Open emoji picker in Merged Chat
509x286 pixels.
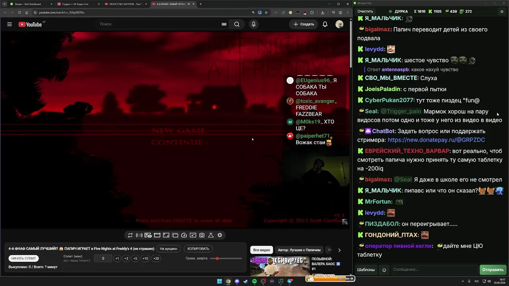tap(384, 270)
